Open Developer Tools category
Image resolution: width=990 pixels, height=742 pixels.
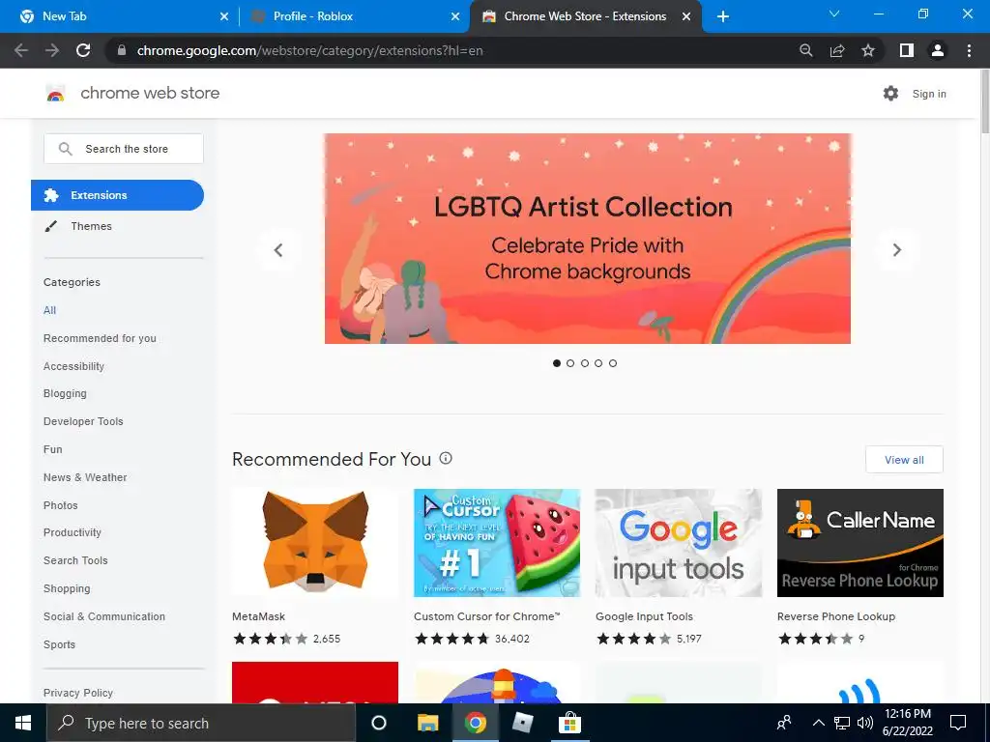pos(83,421)
